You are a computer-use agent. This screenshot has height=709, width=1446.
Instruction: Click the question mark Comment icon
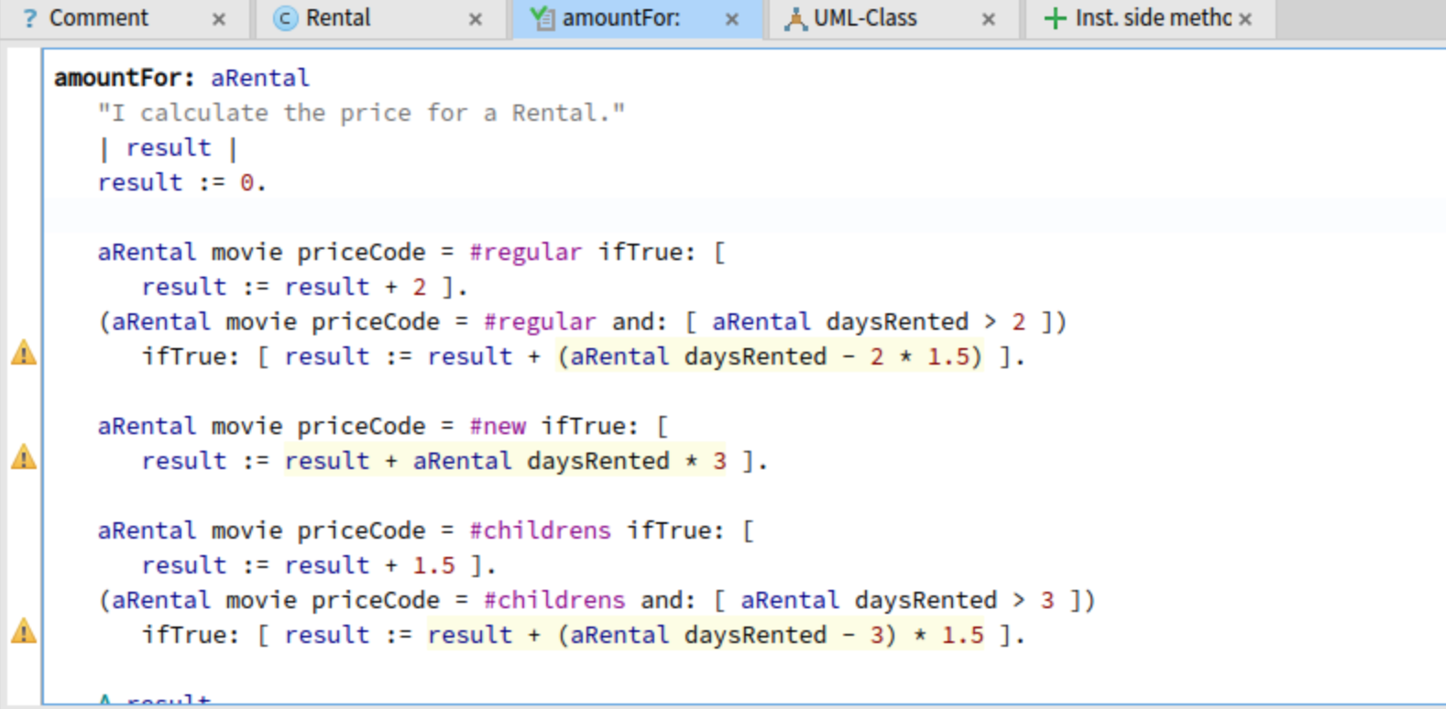click(30, 18)
